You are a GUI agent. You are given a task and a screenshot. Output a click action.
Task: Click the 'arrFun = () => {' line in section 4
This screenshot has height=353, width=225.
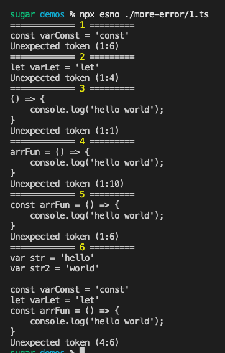[50, 152]
